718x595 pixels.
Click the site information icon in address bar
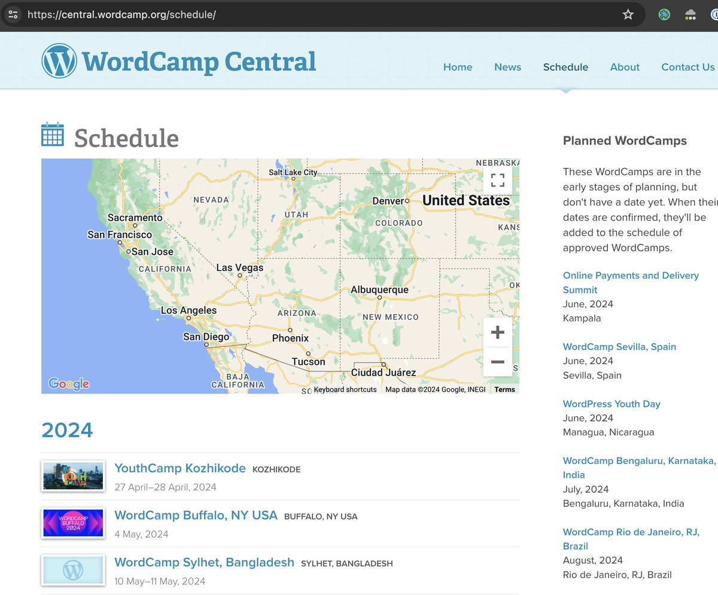pos(13,14)
